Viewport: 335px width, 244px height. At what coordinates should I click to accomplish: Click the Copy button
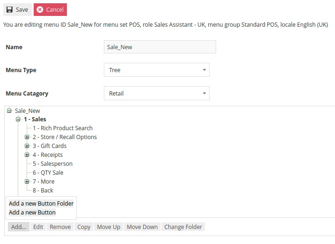pyautogui.click(x=84, y=227)
